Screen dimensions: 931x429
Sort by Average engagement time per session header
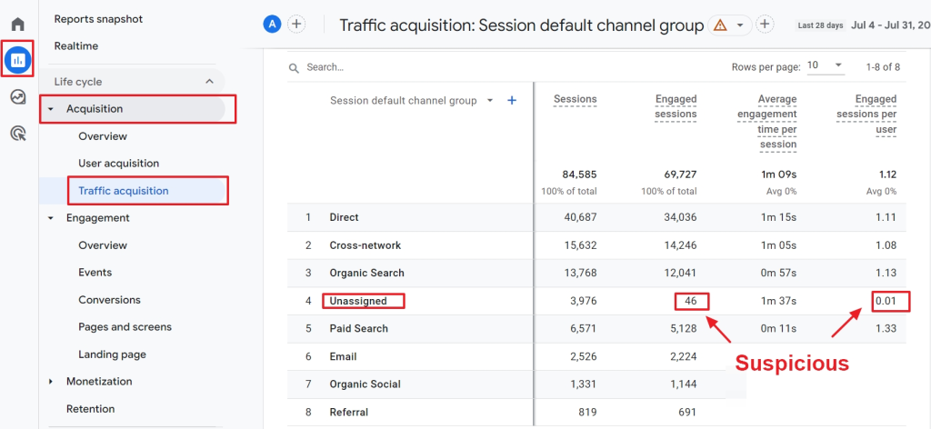pos(767,122)
